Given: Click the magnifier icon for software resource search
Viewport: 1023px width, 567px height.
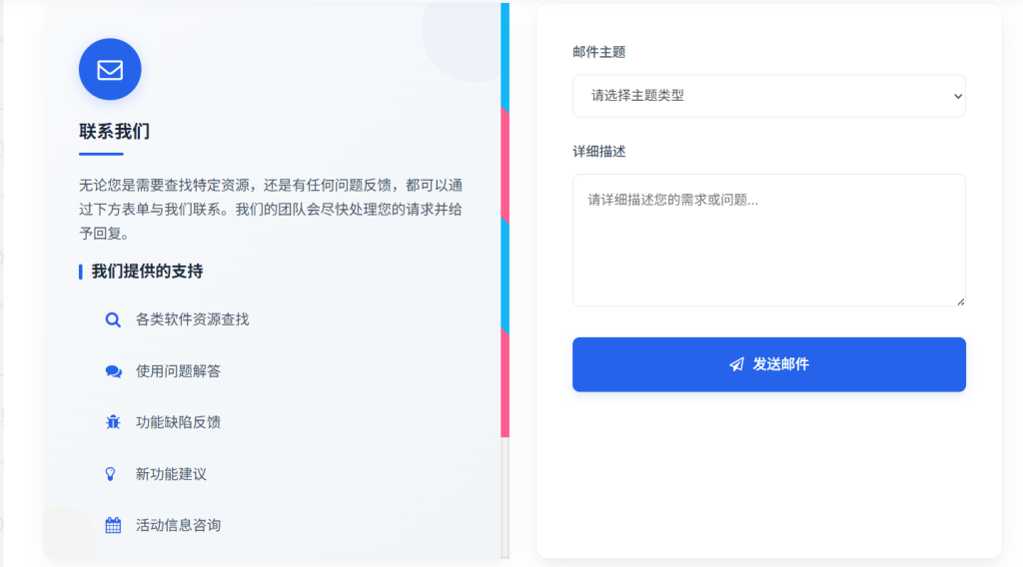Looking at the screenshot, I should click(113, 320).
